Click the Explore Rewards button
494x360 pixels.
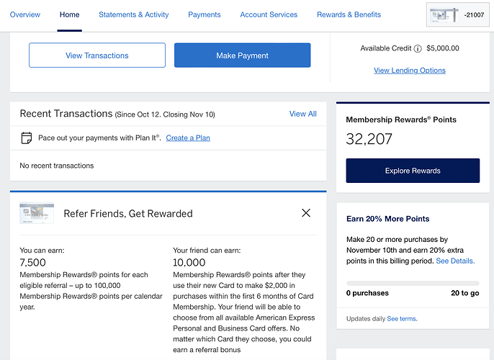[413, 171]
